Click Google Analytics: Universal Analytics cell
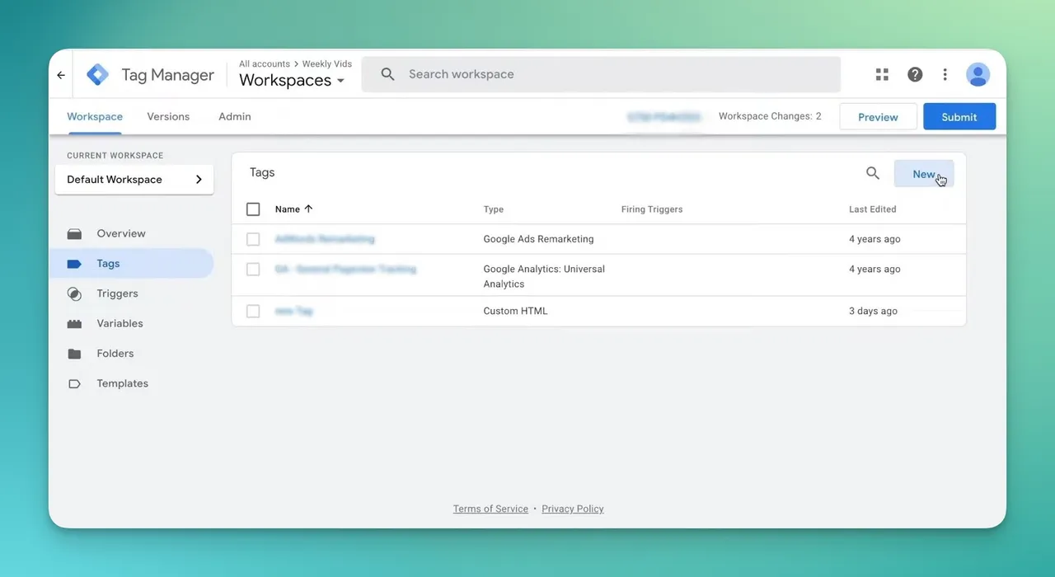The height and width of the screenshot is (577, 1055). (x=544, y=276)
